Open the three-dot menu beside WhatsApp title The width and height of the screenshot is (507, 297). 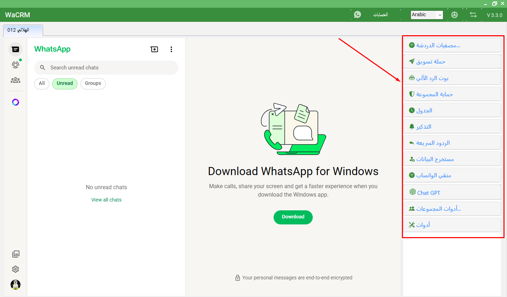pos(171,49)
